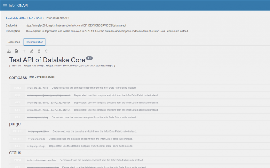270x168 pixels.
Task: Expand the GET /v1/purge/logs operation
Action: [139, 146]
